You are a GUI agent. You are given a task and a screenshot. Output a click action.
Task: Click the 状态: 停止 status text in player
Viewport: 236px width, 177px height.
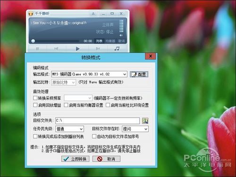[x=105, y=32]
